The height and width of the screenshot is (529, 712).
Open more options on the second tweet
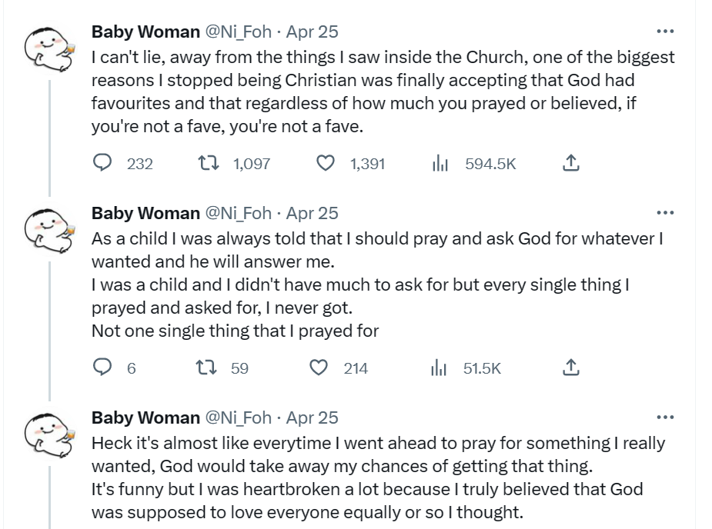[666, 213]
